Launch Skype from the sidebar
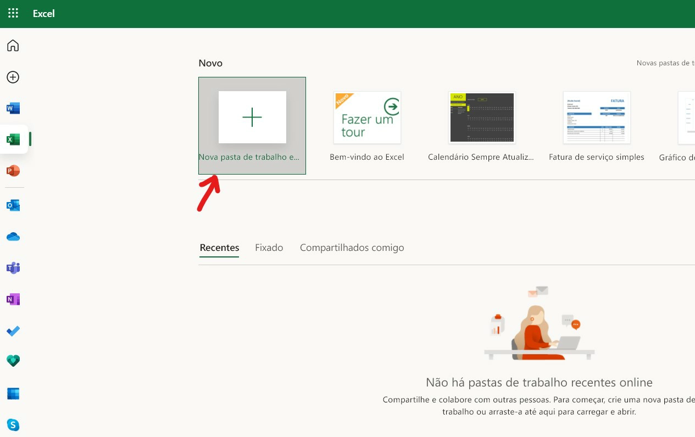The image size is (695, 437). click(x=13, y=425)
